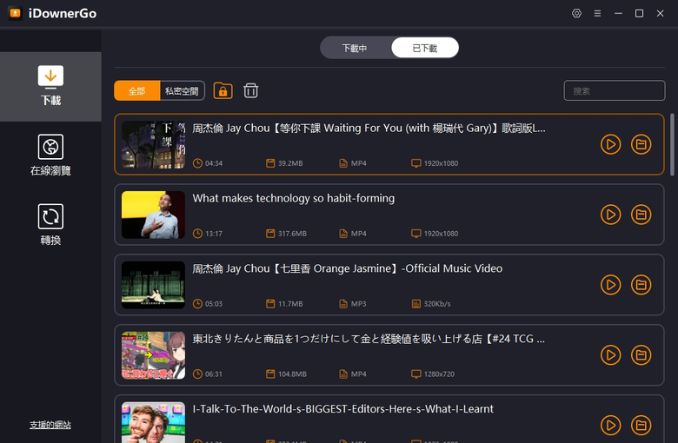Click the 1280x720 resolution label
The width and height of the screenshot is (678, 443).
coord(439,374)
